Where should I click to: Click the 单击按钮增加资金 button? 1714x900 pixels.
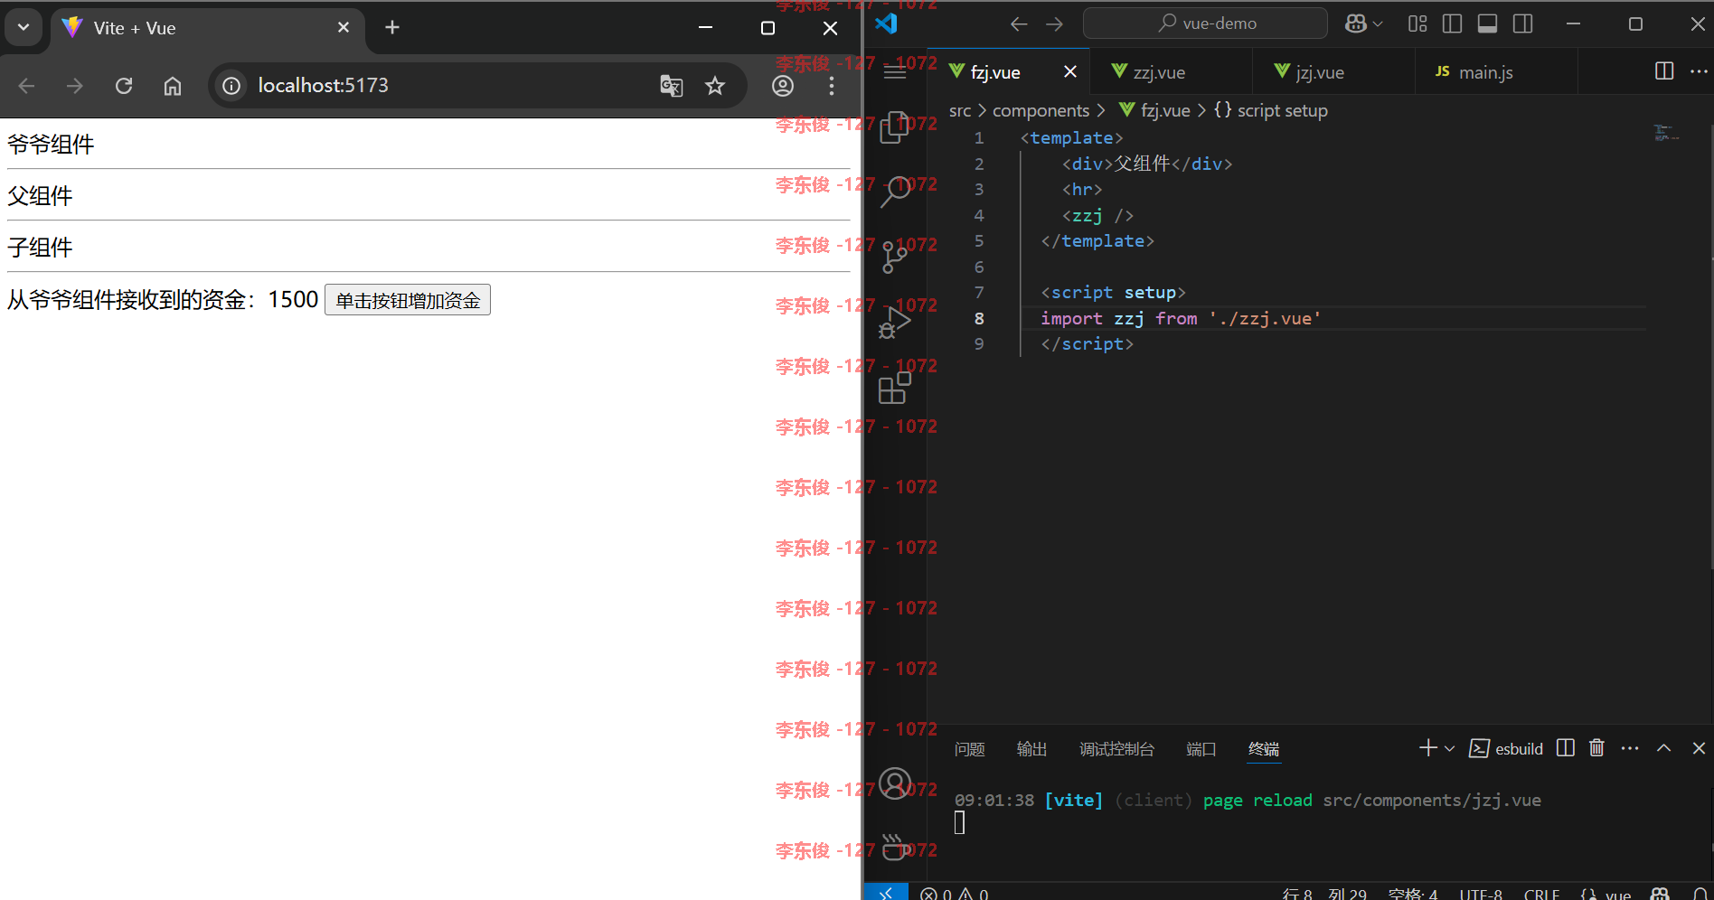[x=408, y=300]
